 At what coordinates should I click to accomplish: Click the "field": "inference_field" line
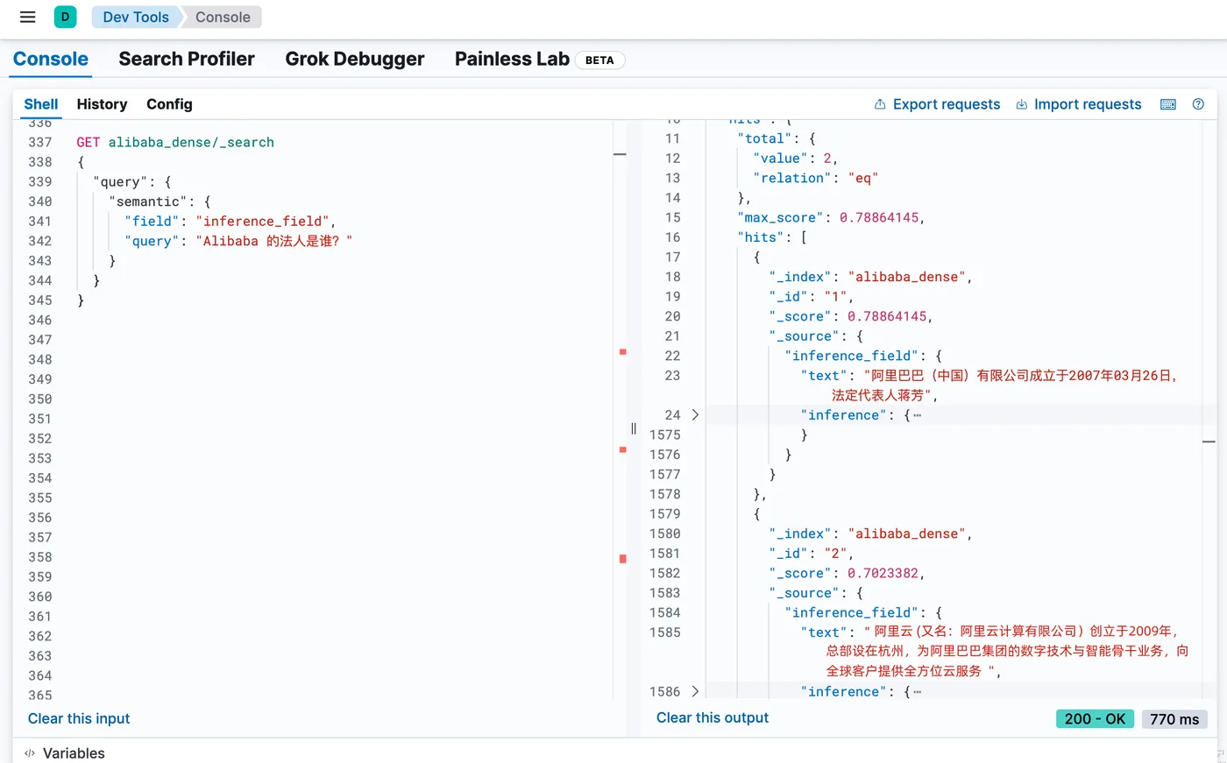pos(230,221)
